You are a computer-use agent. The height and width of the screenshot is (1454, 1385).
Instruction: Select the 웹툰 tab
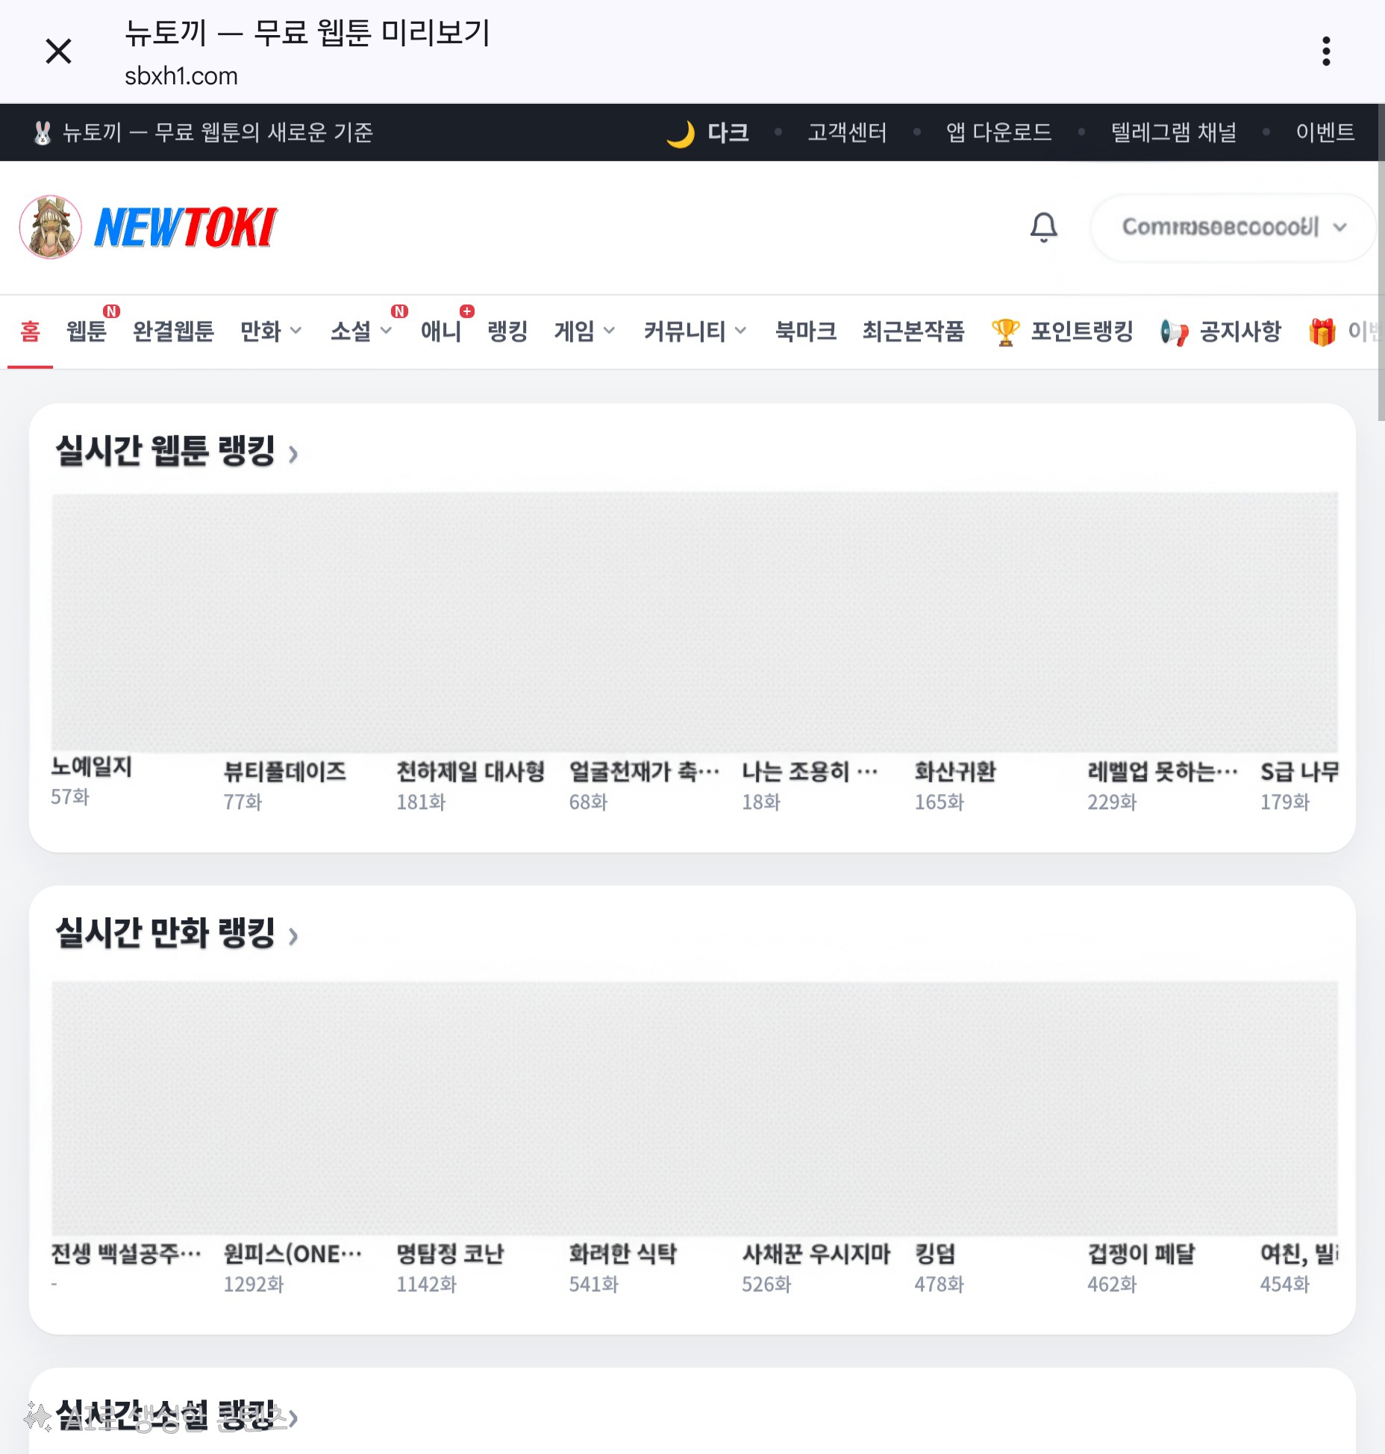pyautogui.click(x=87, y=331)
